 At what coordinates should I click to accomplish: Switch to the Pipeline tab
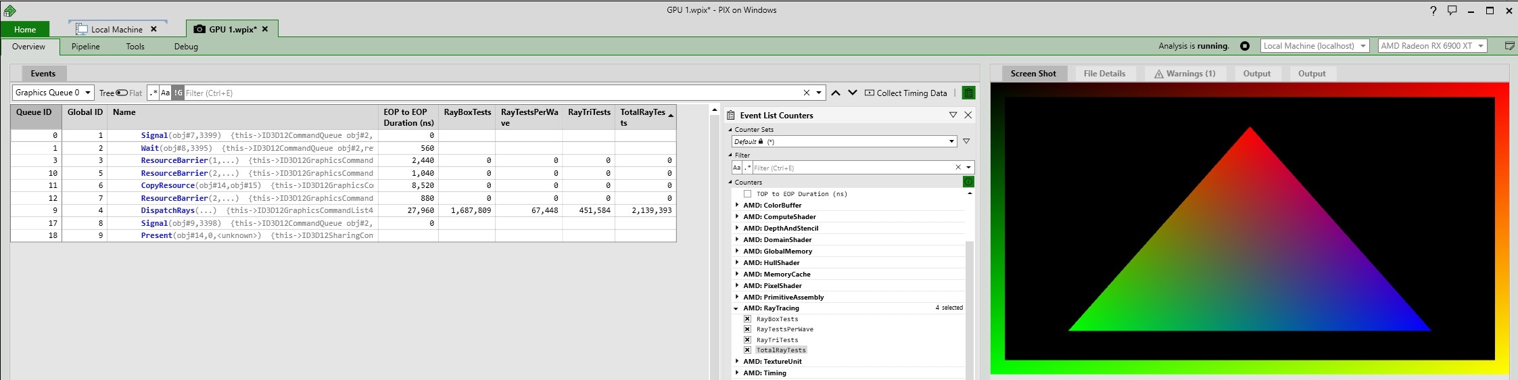86,47
